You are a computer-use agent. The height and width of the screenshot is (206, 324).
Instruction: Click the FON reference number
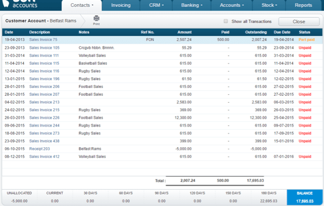[150, 40]
